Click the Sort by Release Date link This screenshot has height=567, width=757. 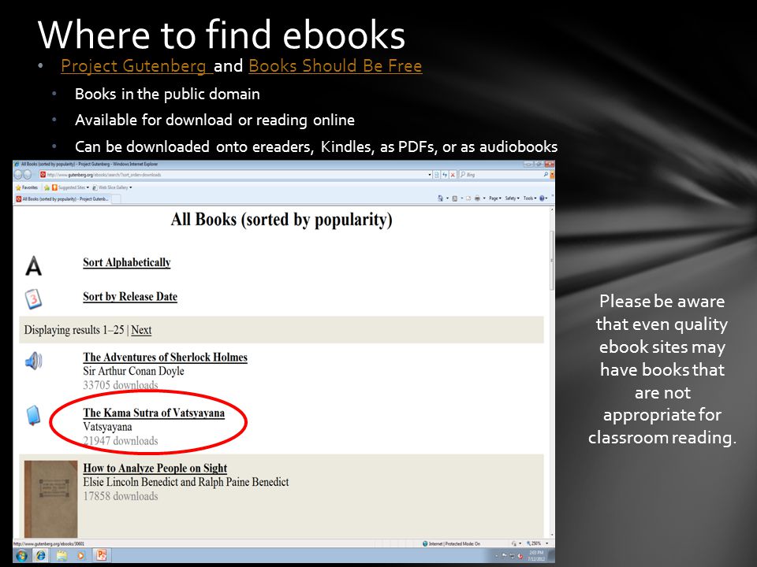click(x=130, y=297)
